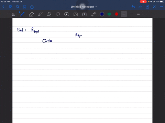Tap the handwritten Find: label
165x123 pixels.
[x=22, y=30]
